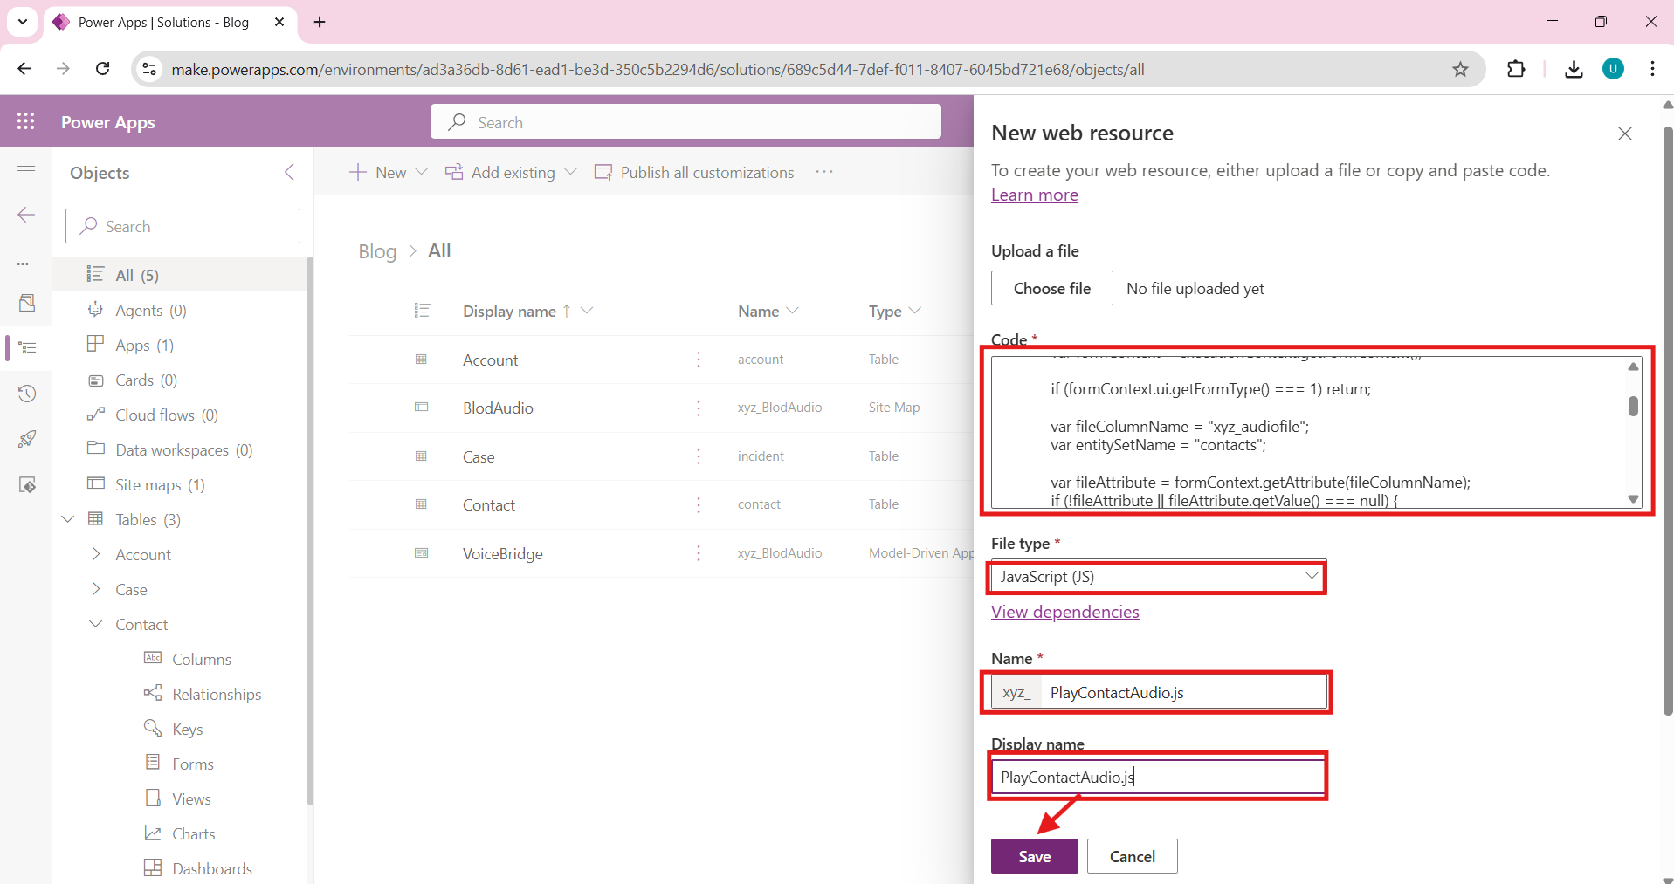Open the Chrome extensions puzzle icon

tap(1516, 70)
